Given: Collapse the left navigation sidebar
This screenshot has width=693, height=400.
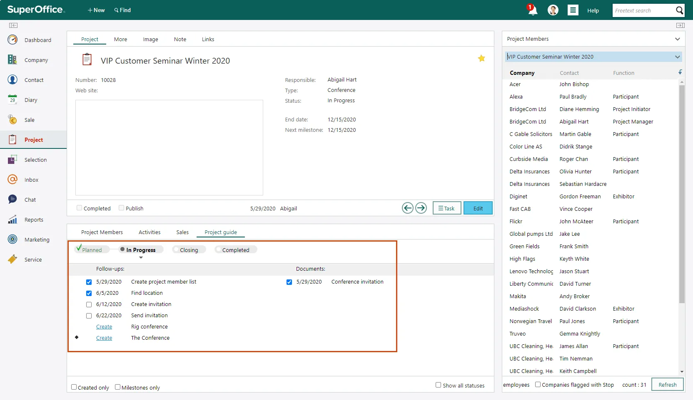Looking at the screenshot, I should coord(13,25).
